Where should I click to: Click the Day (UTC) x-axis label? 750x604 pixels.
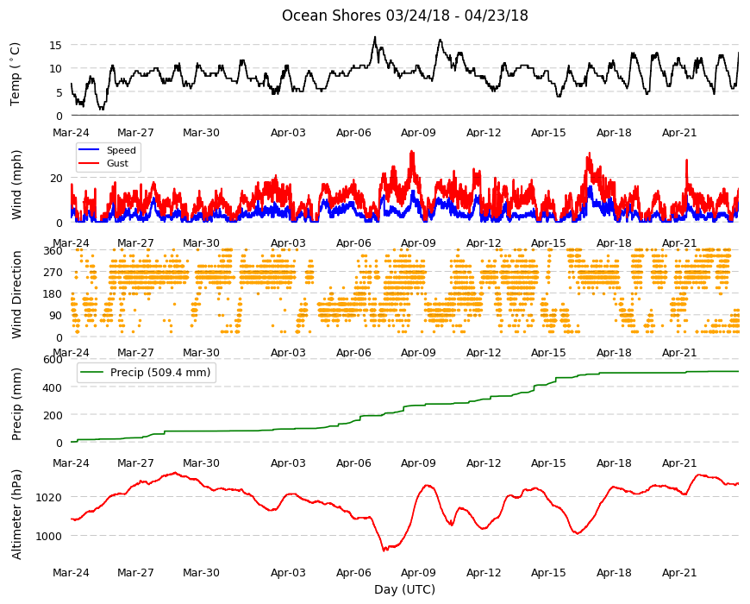click(404, 589)
